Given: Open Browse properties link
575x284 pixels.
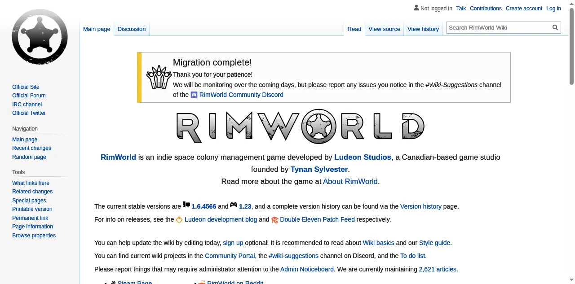Looking at the screenshot, I should tap(34, 236).
